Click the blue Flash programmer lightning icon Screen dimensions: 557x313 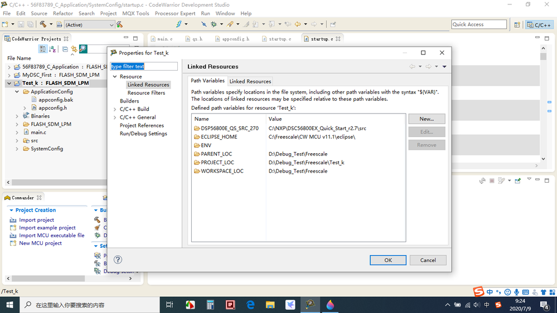[178, 24]
